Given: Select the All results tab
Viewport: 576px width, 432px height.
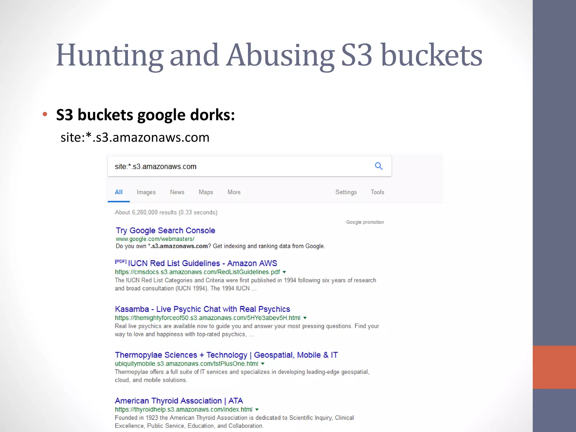Looking at the screenshot, I should point(119,192).
